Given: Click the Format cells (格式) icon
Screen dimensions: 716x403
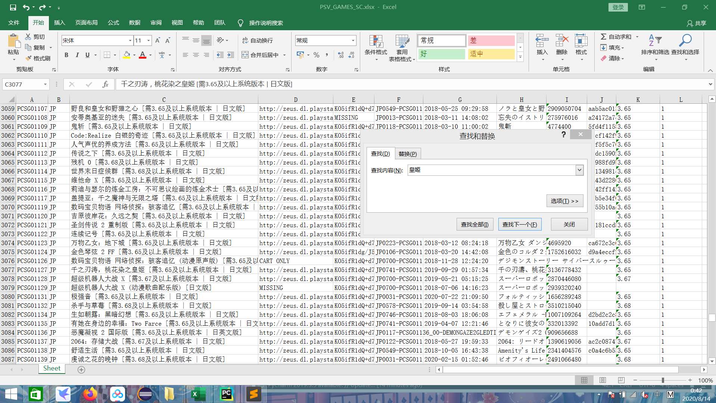Looking at the screenshot, I should point(581,41).
